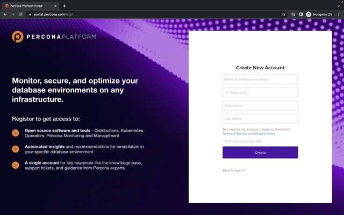The image size is (344, 215).
Task: Focus the Last name field
Action: pyautogui.click(x=260, y=119)
